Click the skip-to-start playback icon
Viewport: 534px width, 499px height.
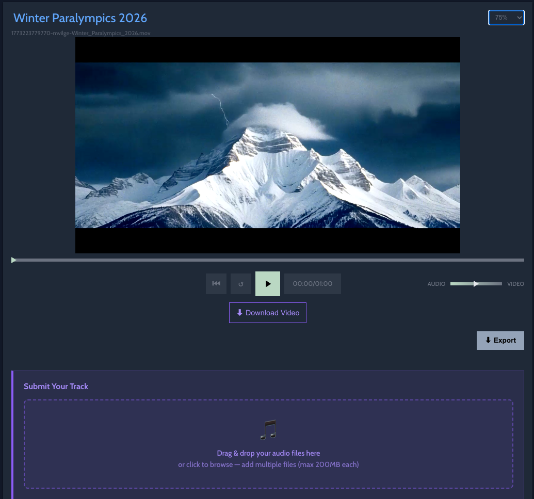coord(216,283)
